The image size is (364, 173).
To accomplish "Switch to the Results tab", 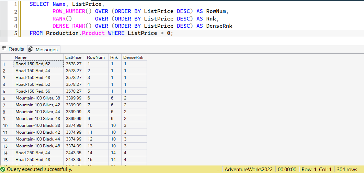I will (13, 49).
